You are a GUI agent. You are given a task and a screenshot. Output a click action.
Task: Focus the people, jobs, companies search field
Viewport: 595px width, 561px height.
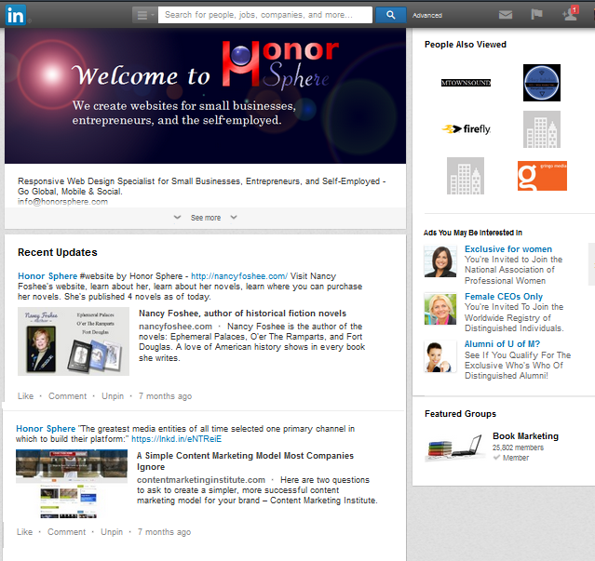[264, 15]
